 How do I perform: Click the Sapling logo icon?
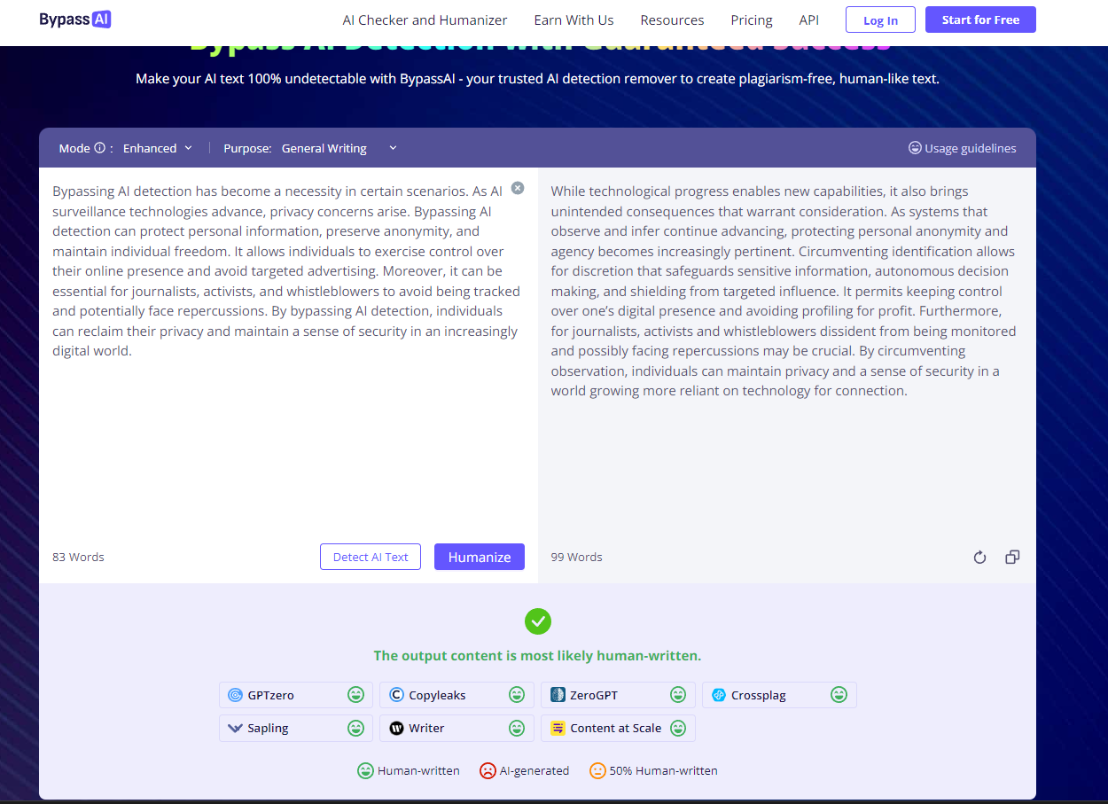(235, 728)
